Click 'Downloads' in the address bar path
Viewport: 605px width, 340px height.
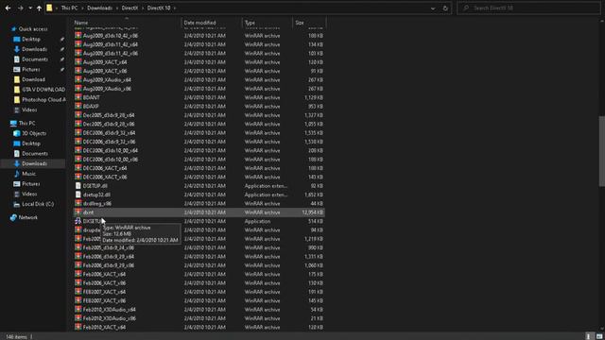[x=99, y=8]
